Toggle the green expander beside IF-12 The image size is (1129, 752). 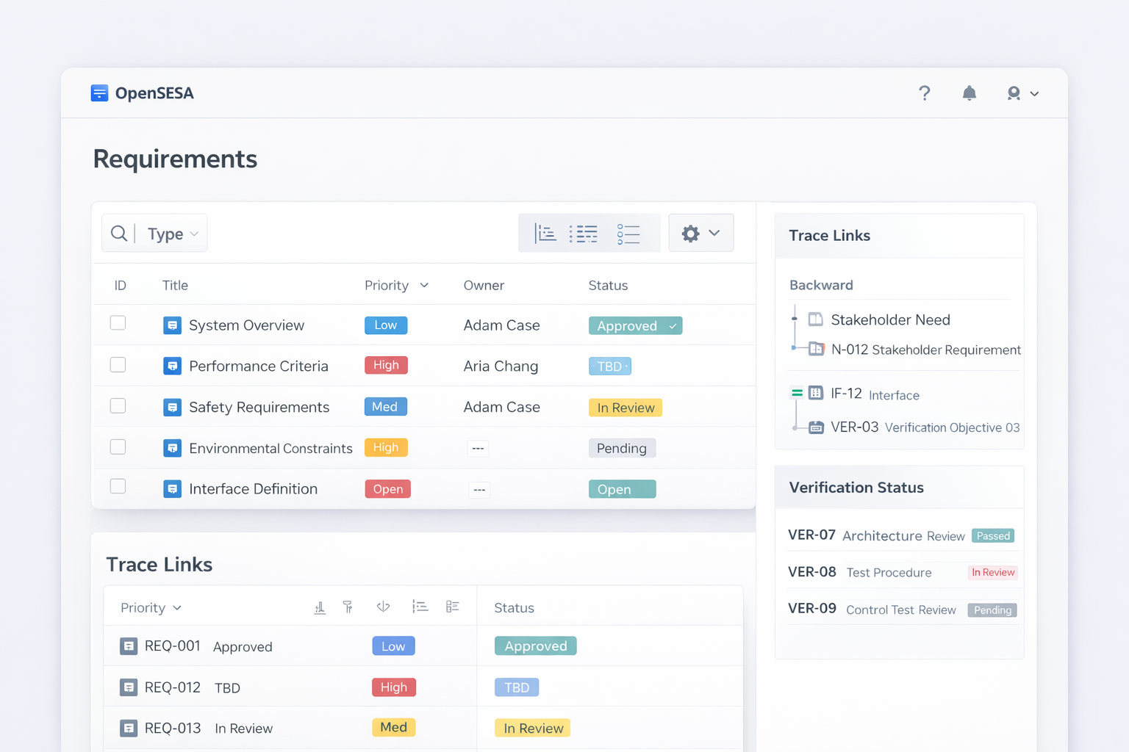click(x=797, y=393)
